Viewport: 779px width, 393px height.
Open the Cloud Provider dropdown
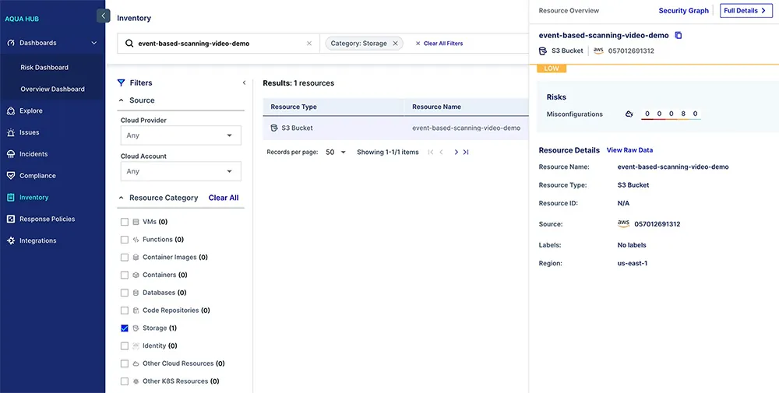181,135
